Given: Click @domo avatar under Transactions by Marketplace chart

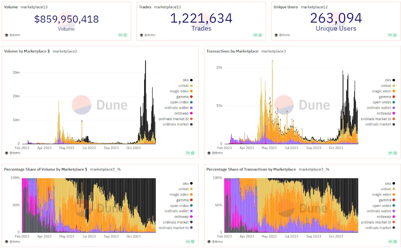Looking at the screenshot, I should pos(209,153).
